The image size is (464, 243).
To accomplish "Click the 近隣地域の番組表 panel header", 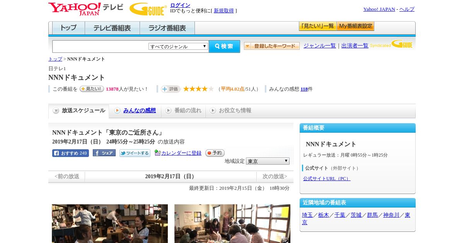I will click(358, 203).
